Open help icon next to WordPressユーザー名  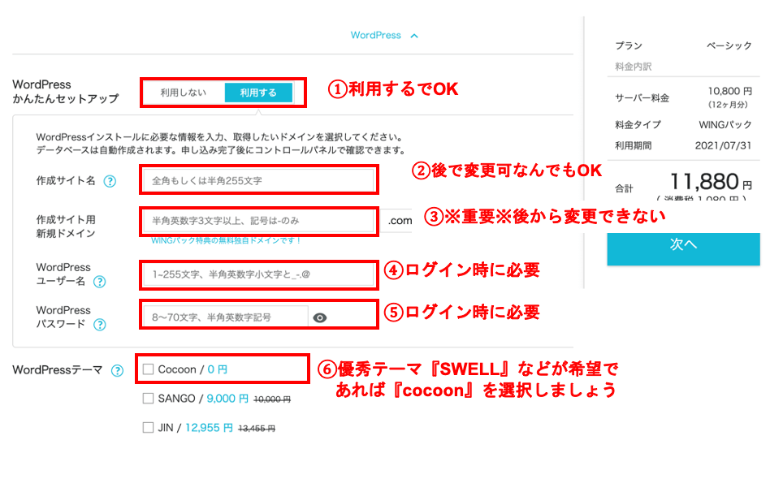[100, 282]
